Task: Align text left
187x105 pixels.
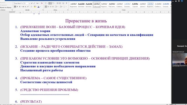Action: point(46,7)
